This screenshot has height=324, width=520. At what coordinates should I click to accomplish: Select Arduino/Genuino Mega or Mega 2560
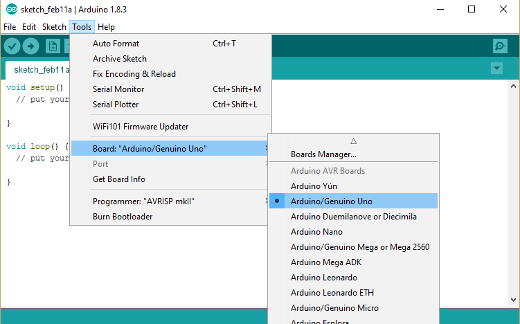354,247
